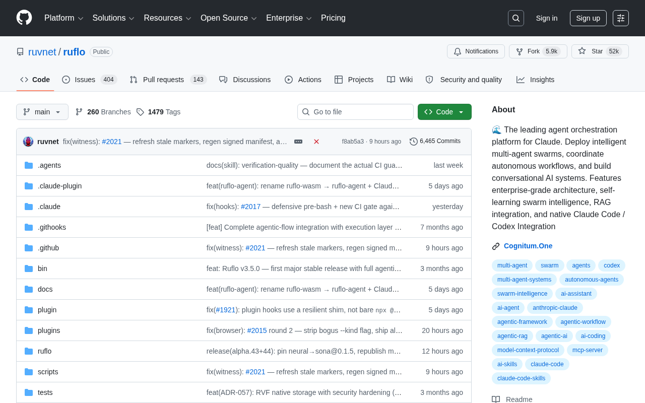The image size is (645, 403).
Task: Expand commit message with the ellipsis button
Action: click(x=298, y=142)
